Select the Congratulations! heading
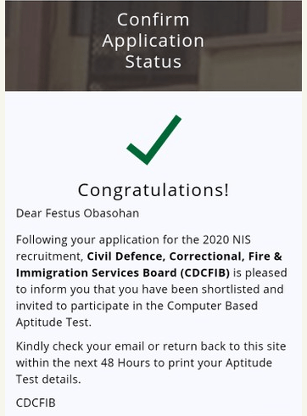Image resolution: width=307 pixels, height=416 pixels. click(x=153, y=190)
